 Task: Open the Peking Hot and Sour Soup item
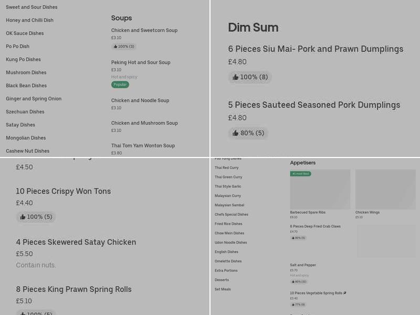(x=141, y=62)
